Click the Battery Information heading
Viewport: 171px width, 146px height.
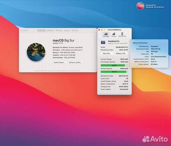tap(140, 43)
